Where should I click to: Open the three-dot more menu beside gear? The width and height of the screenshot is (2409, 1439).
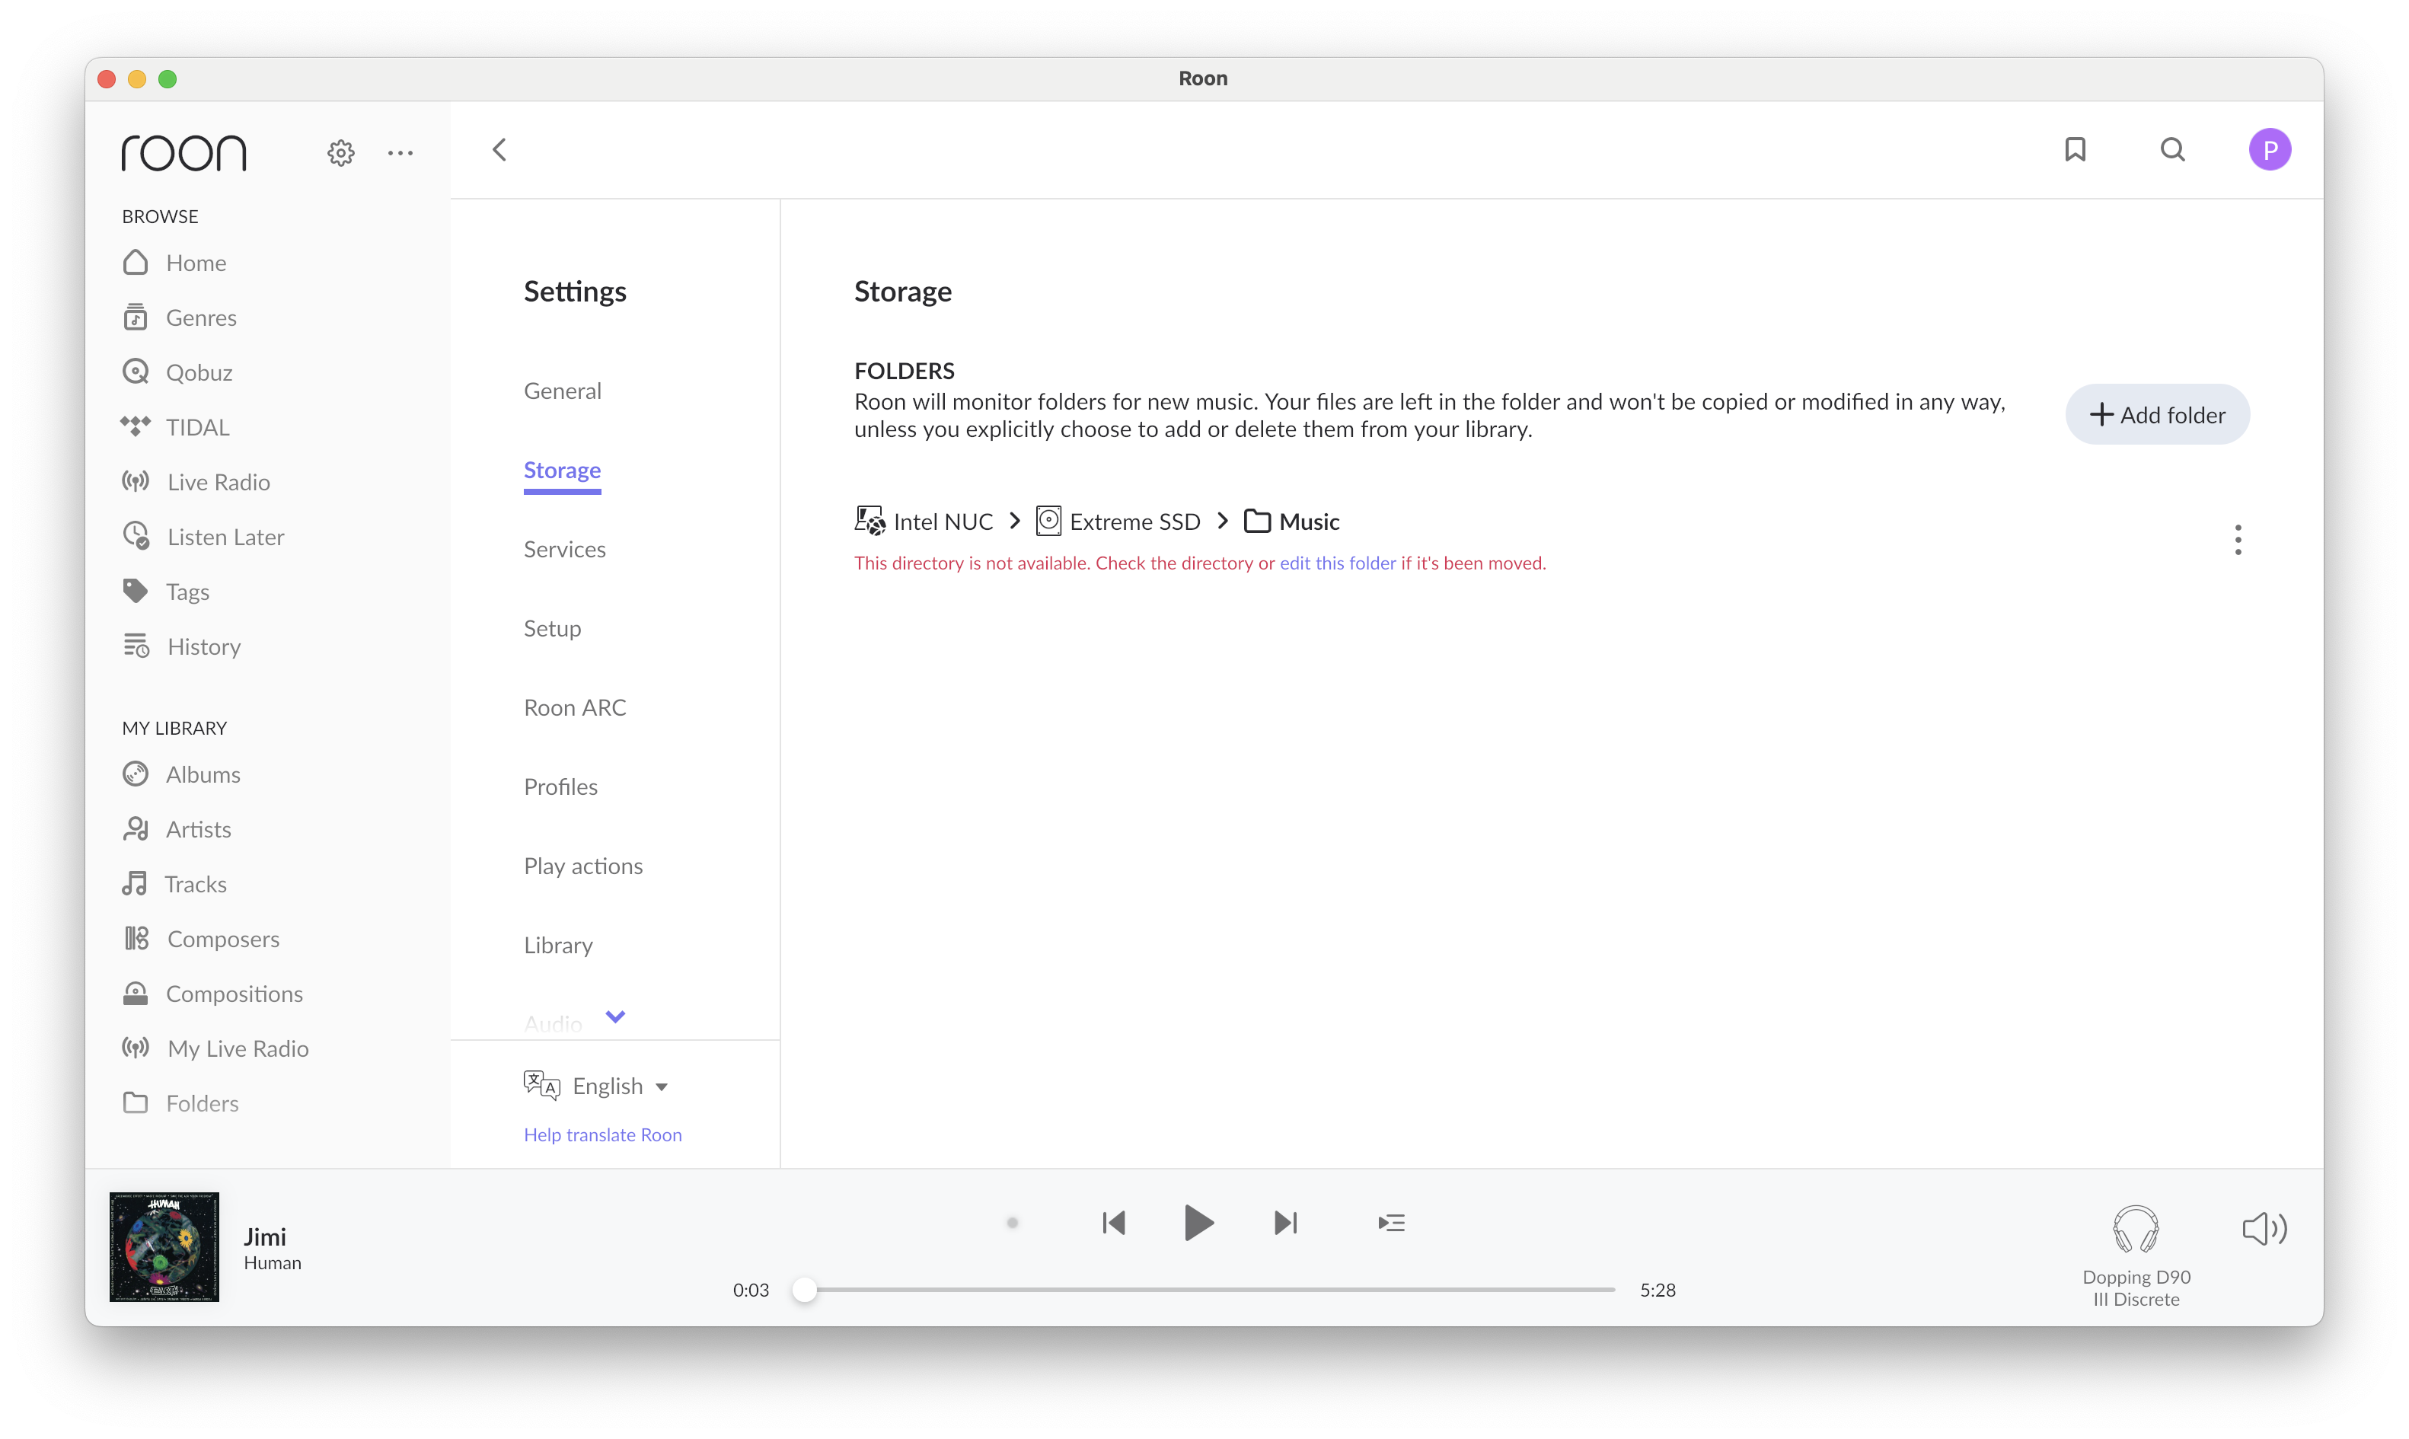coord(400,152)
